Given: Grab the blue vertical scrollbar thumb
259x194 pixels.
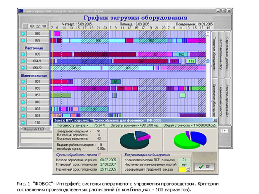Looking at the screenshot, I should 208,61.
